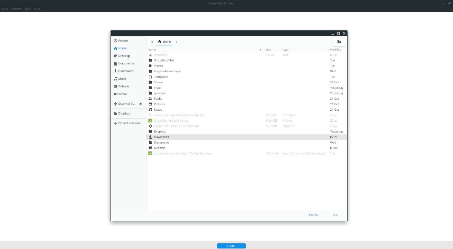Open the Main menu
The width and height of the screenshot is (453, 249).
click(x=4, y=8)
